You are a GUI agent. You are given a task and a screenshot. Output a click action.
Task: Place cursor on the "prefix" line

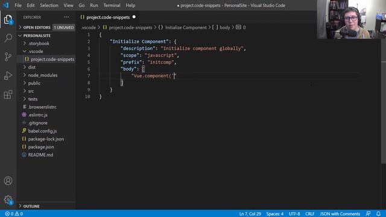pyautogui.click(x=148, y=62)
